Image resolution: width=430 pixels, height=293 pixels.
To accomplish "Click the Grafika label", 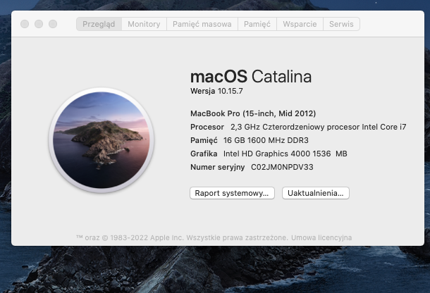I will [204, 154].
